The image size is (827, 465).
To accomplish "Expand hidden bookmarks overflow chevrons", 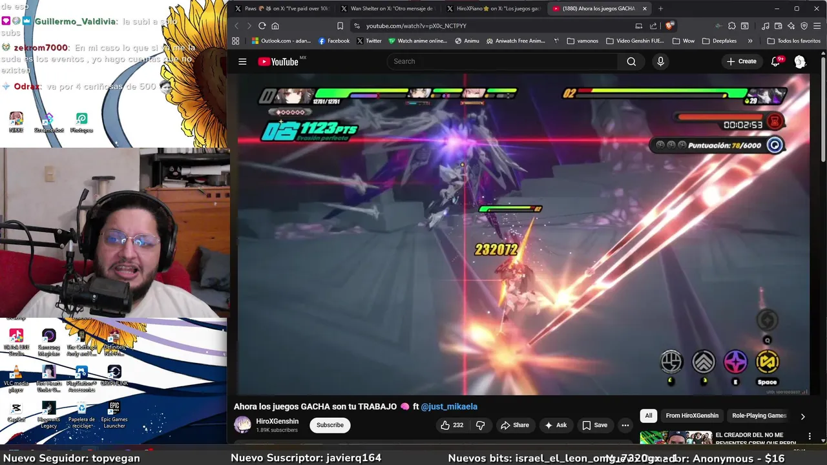I will [750, 41].
